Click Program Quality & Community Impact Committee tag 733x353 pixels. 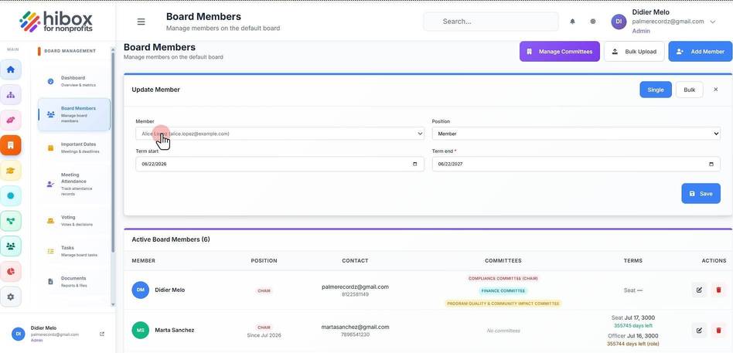(x=503, y=304)
